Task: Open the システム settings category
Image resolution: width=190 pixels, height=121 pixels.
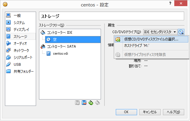Action: 20,22
